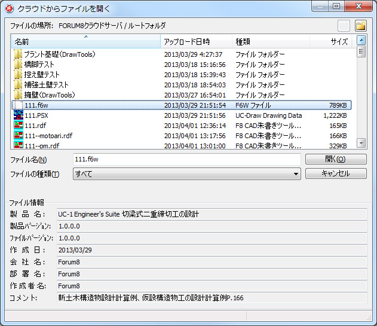Click the maximize window button
This screenshot has width=377, height=326.
pos(336,6)
